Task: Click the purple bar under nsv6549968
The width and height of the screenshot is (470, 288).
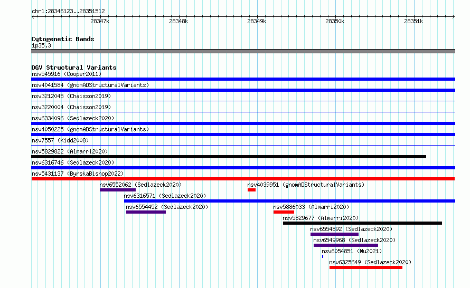Action: click(x=346, y=245)
